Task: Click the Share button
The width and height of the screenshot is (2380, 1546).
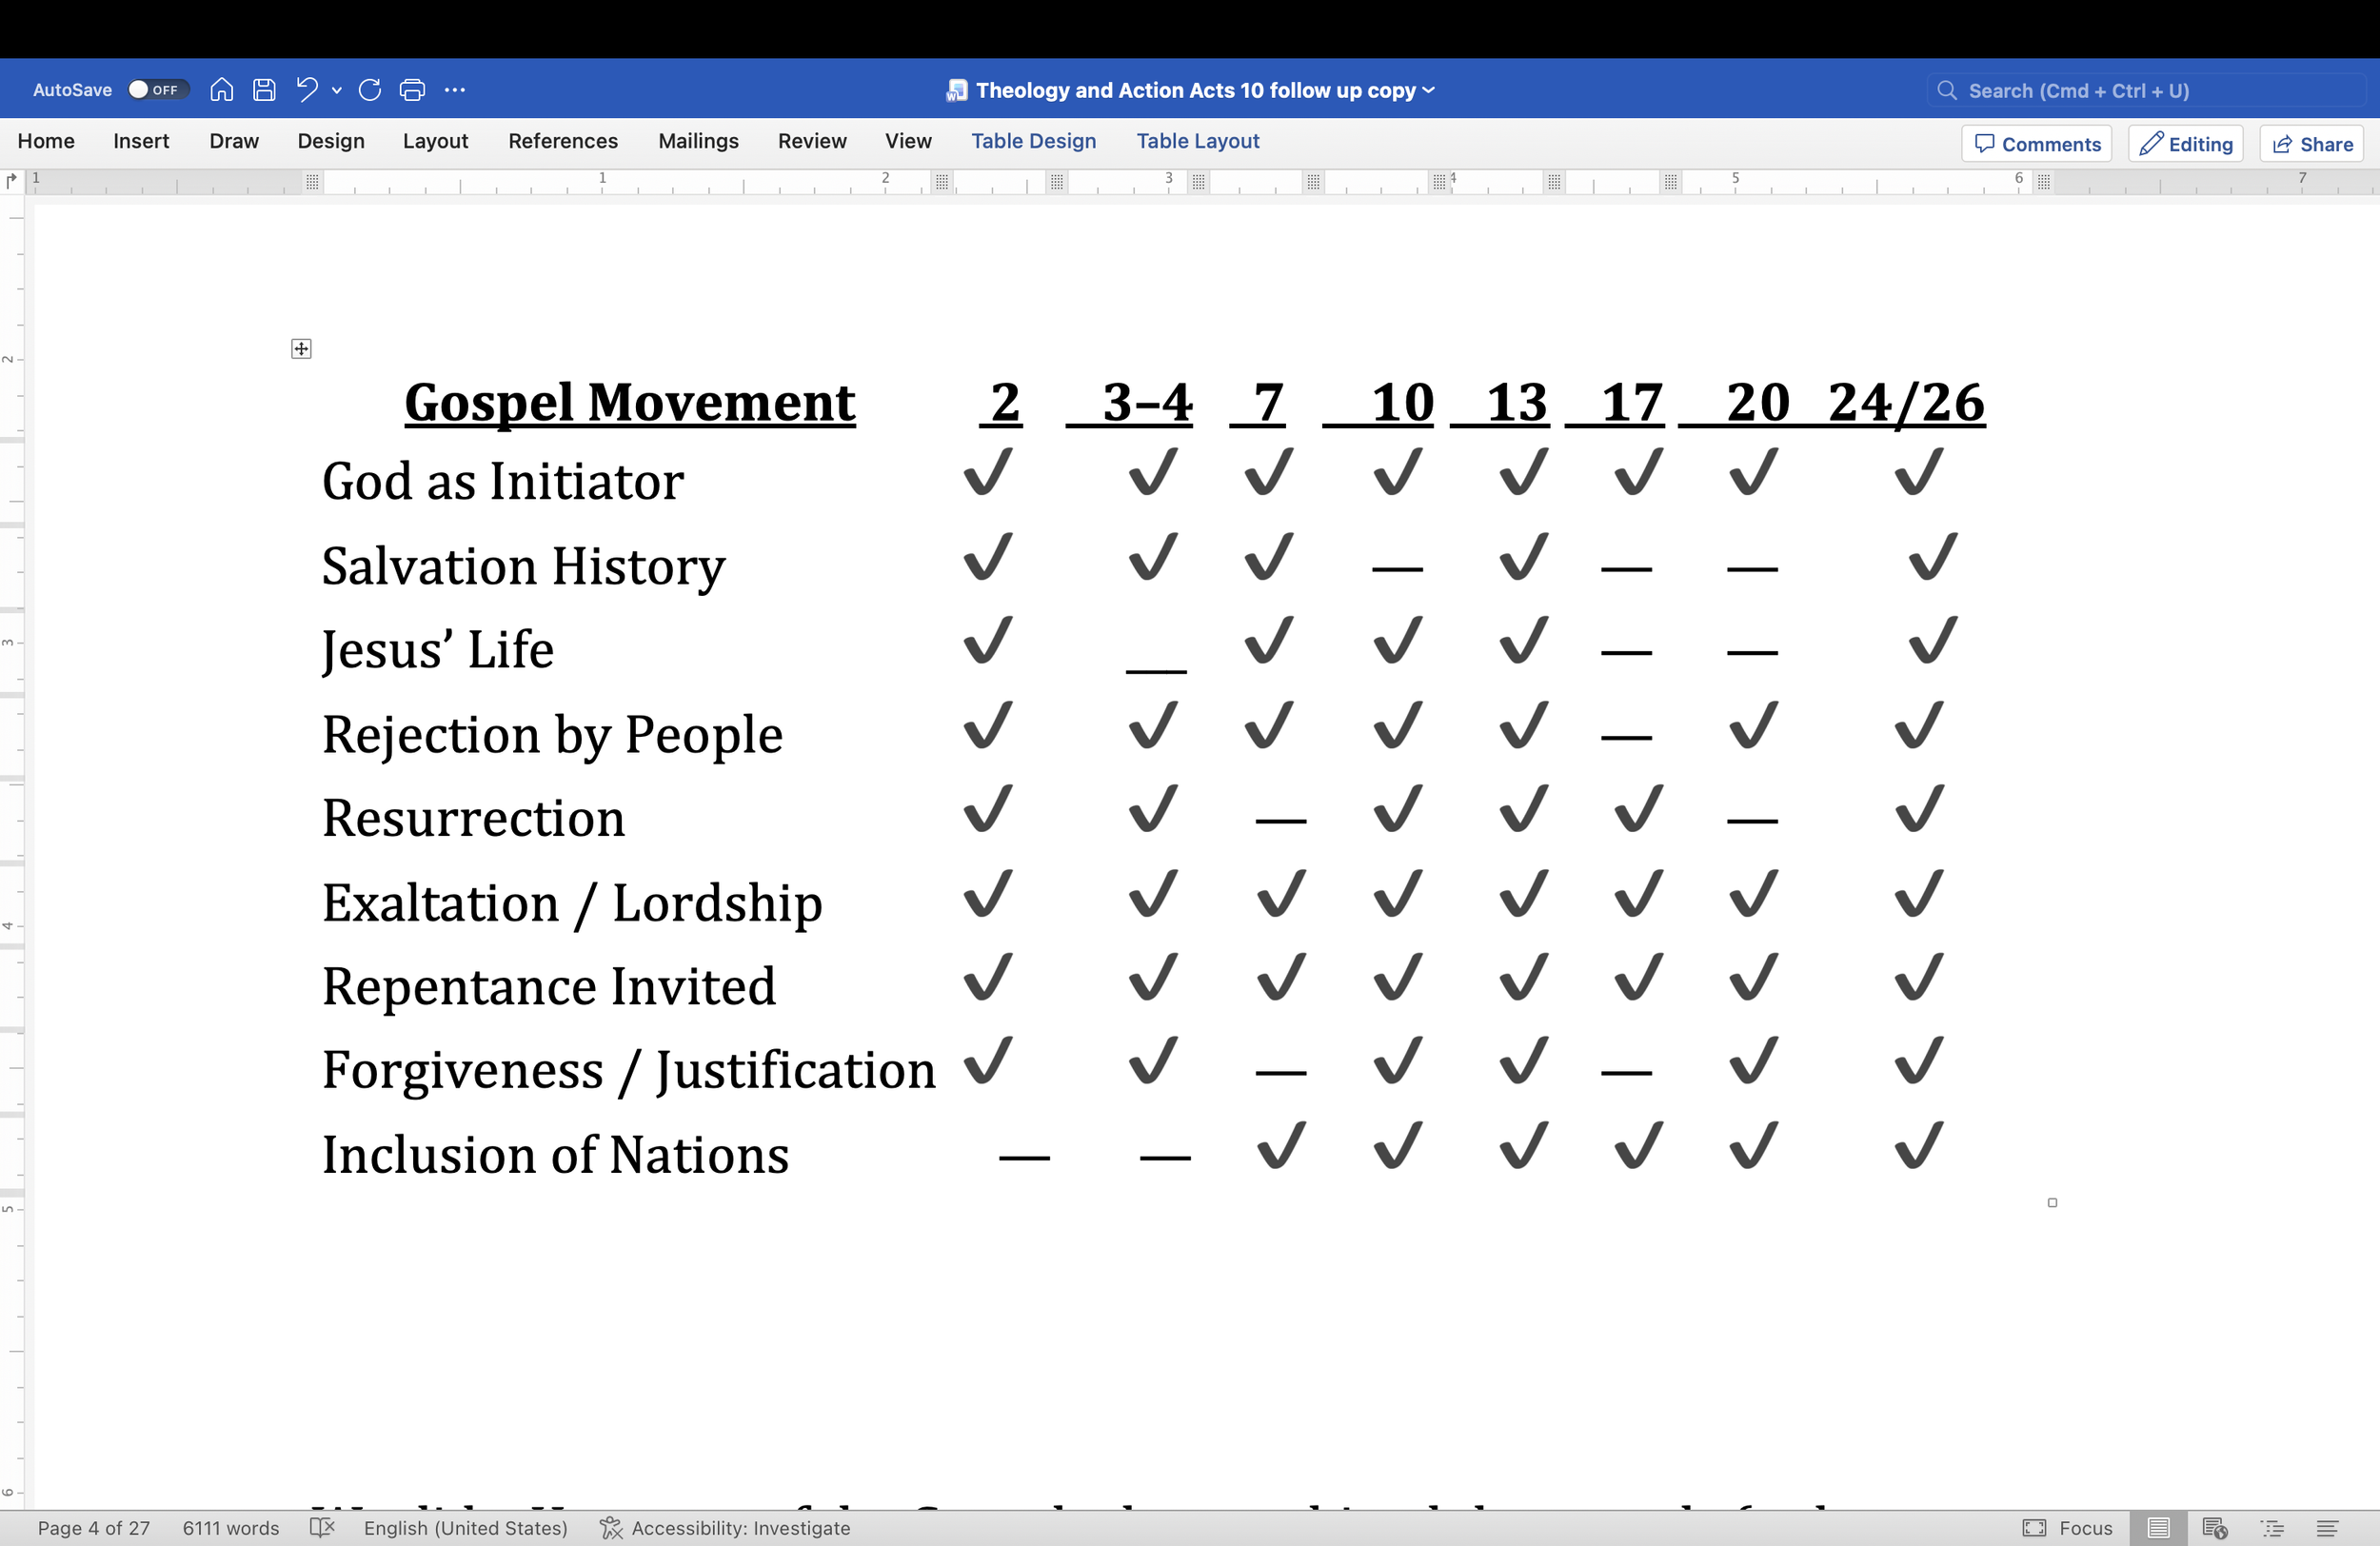Action: coord(2311,144)
